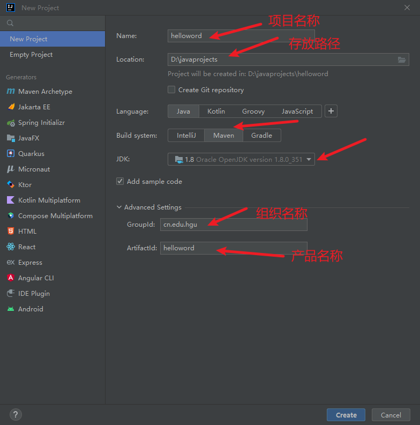Click the Kotlin Multiplatform icon

tap(11, 200)
